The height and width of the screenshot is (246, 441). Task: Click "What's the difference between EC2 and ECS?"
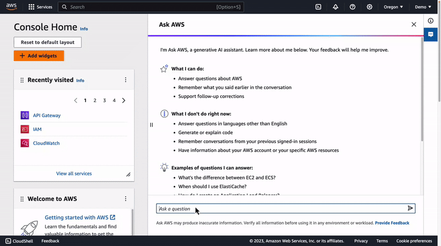(x=227, y=177)
